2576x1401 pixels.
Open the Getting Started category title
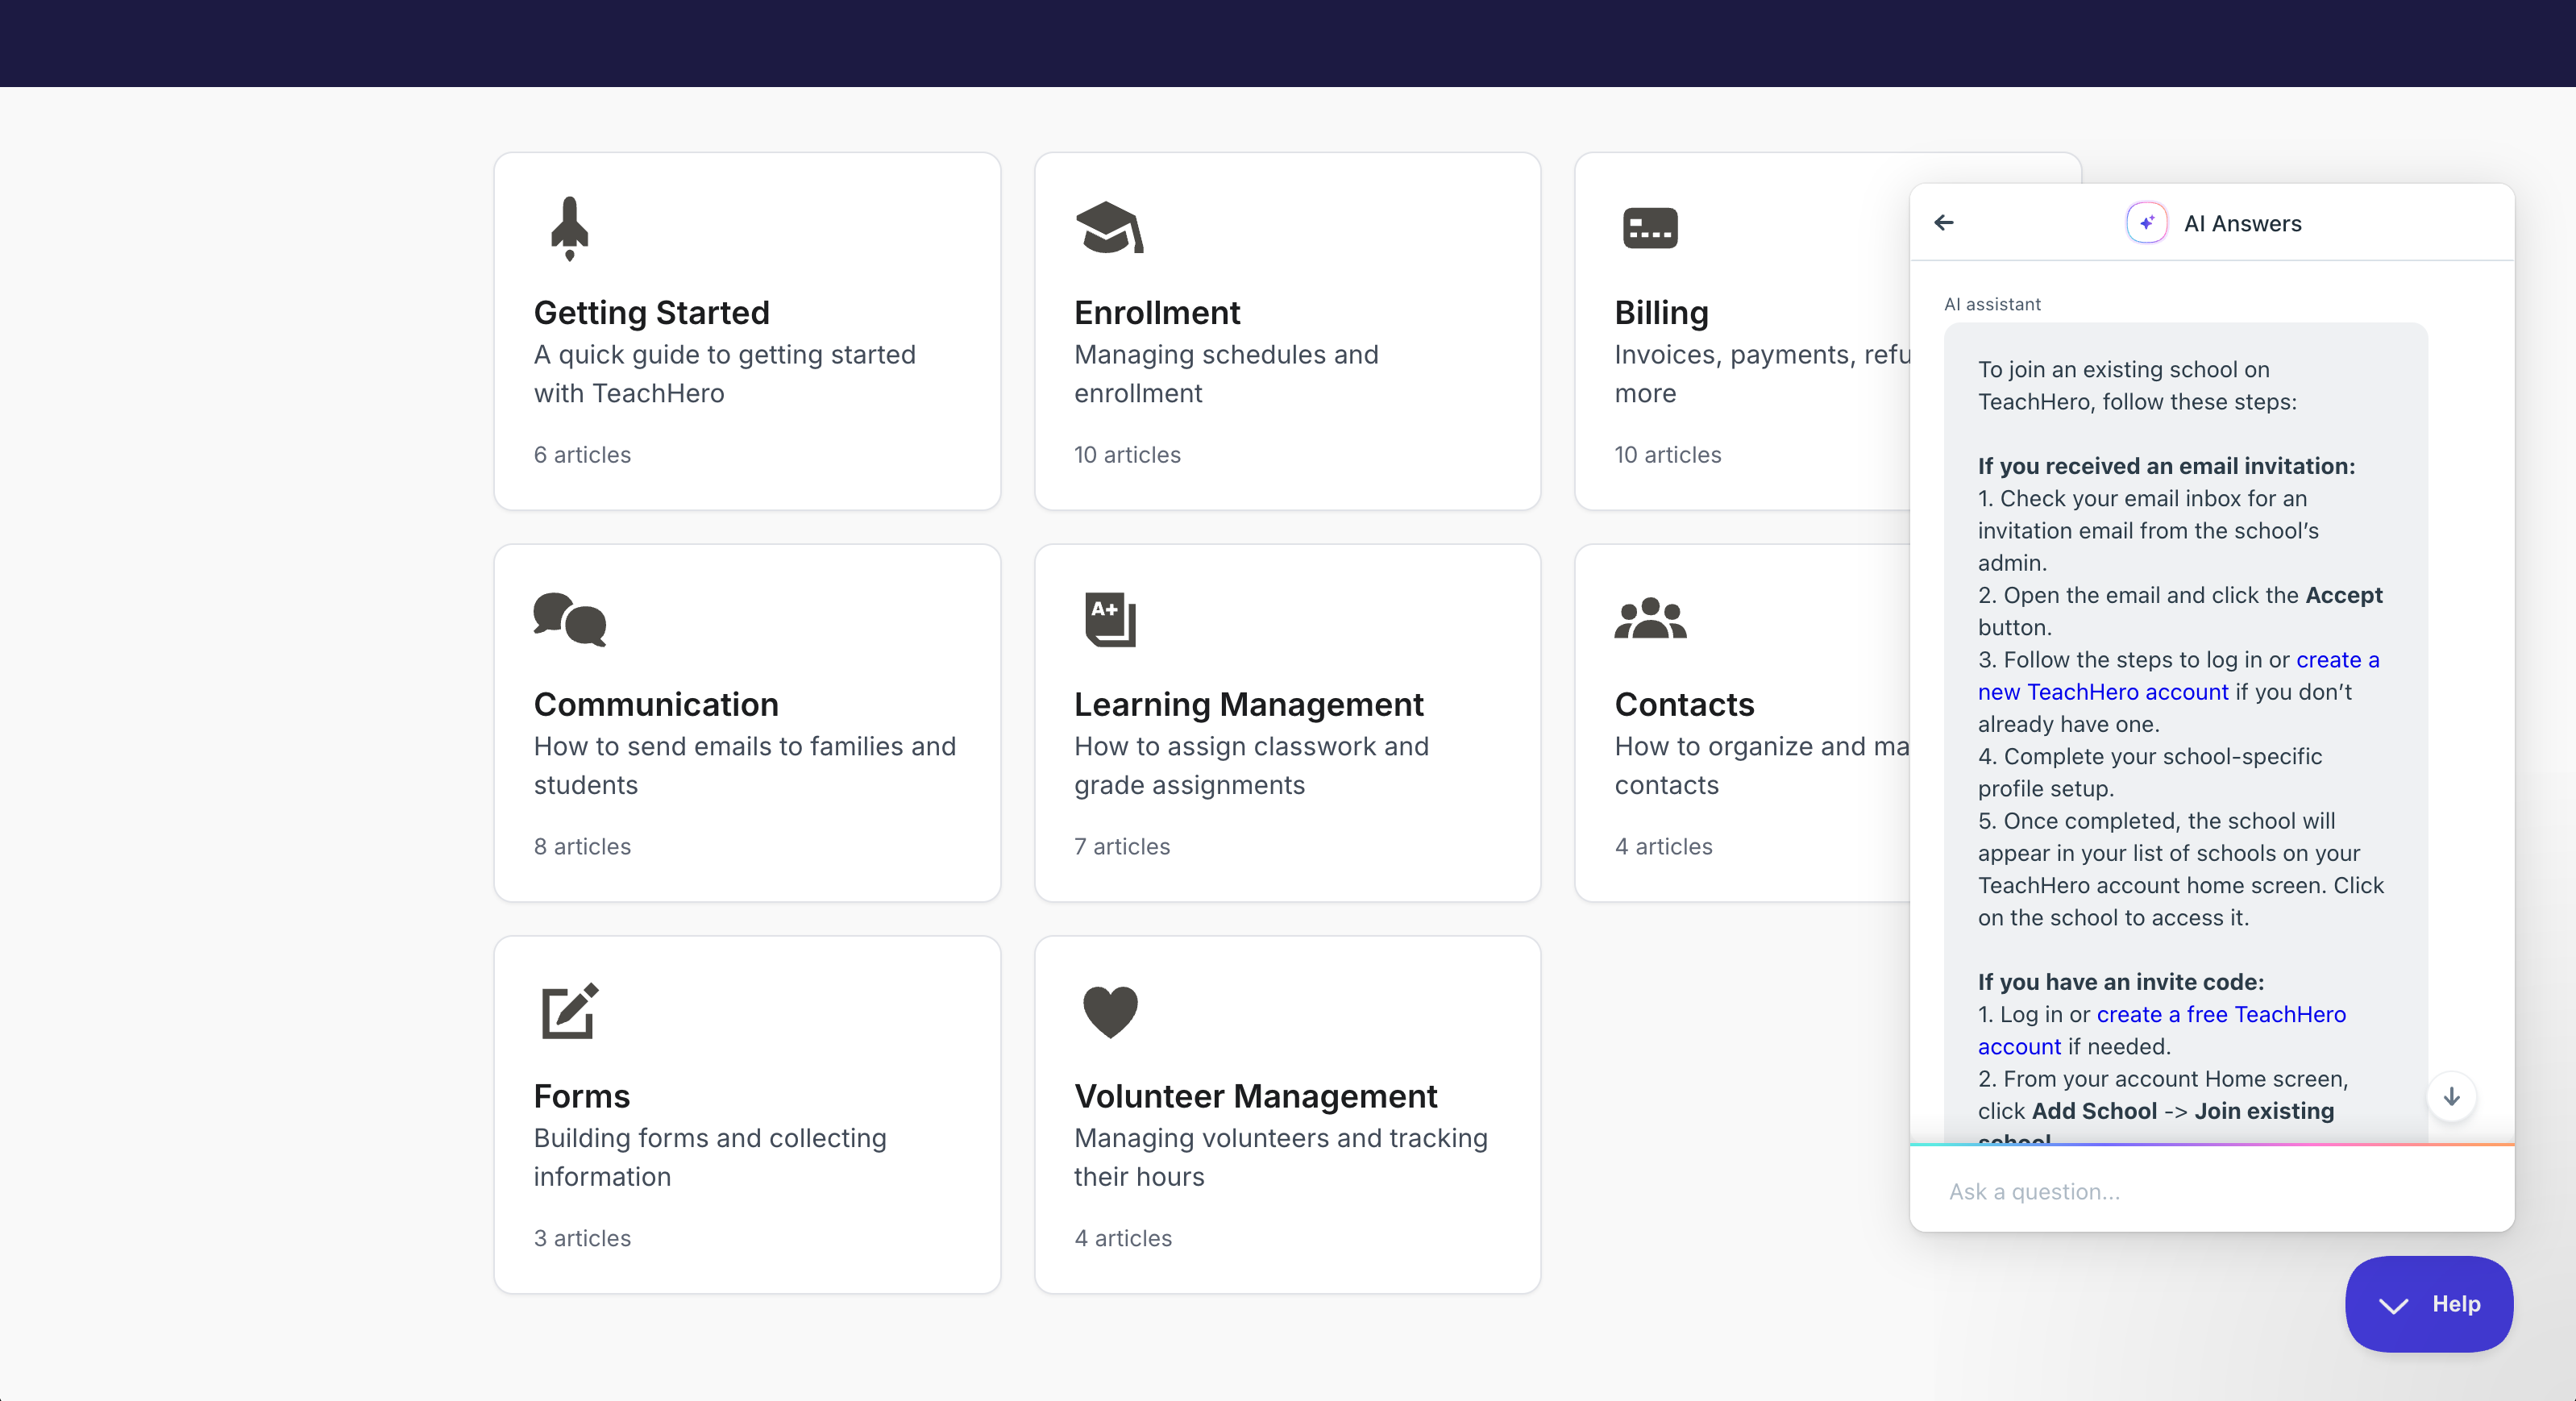651,312
